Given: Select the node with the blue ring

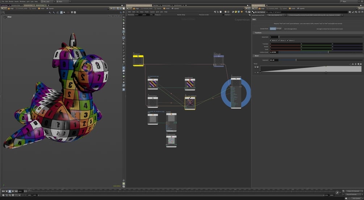Looking at the screenshot, I should tap(236, 93).
